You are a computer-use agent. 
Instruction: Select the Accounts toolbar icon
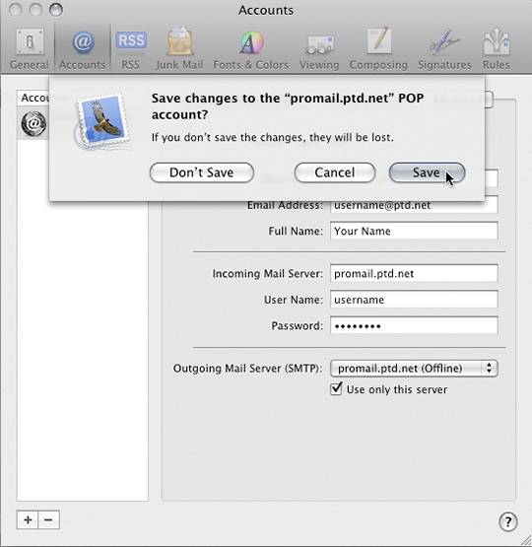click(x=83, y=49)
